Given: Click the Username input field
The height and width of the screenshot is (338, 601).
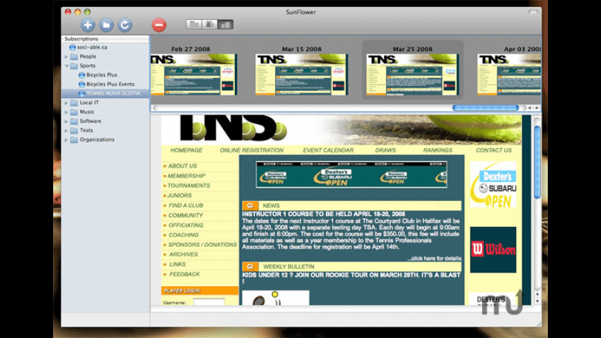Looking at the screenshot, I should [x=209, y=302].
